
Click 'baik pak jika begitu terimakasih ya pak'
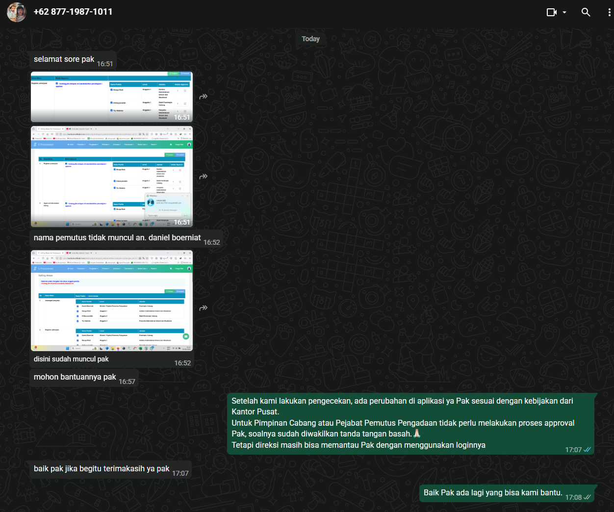tap(102, 469)
